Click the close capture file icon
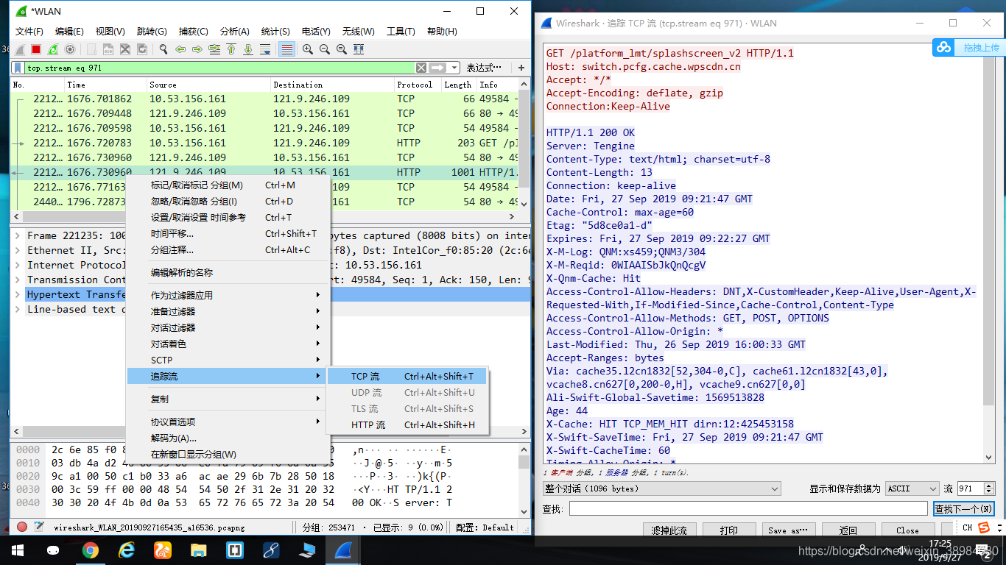The height and width of the screenshot is (565, 1006). 125,49
